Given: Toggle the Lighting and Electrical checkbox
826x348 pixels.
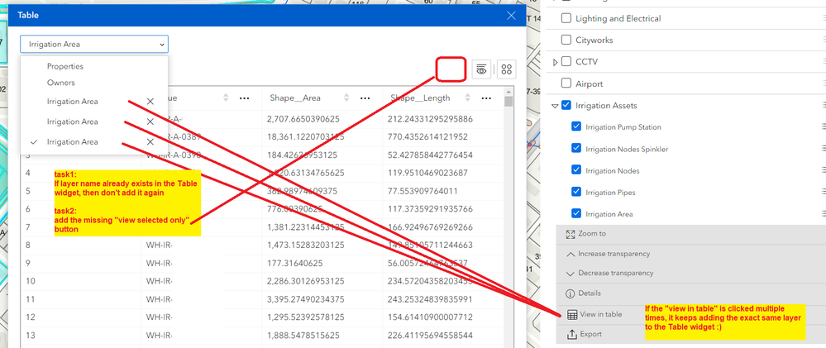Looking at the screenshot, I should (x=566, y=18).
